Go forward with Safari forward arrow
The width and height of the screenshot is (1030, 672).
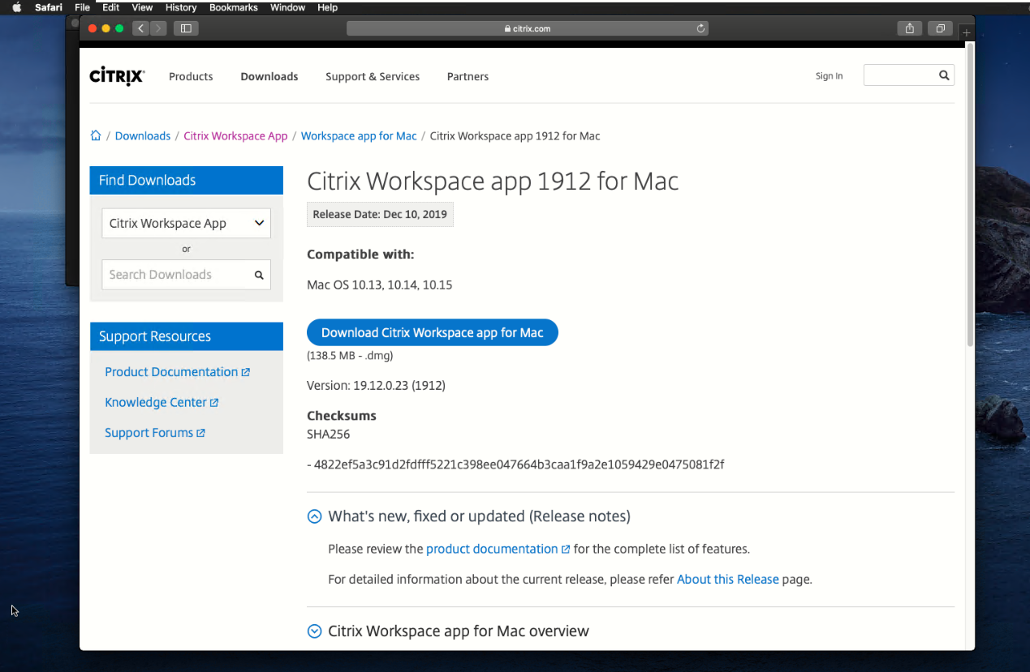click(158, 28)
